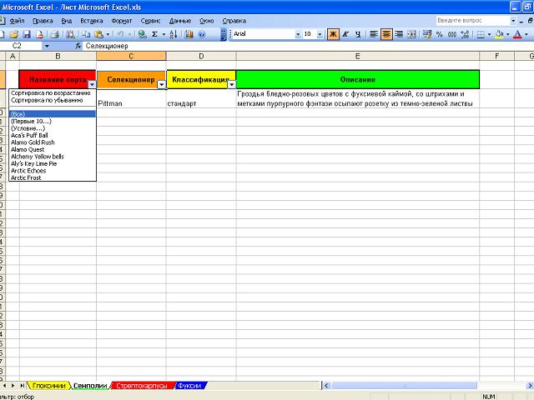The image size is (534, 400).
Task: Click the Sort Ascending icon
Action: (x=173, y=34)
